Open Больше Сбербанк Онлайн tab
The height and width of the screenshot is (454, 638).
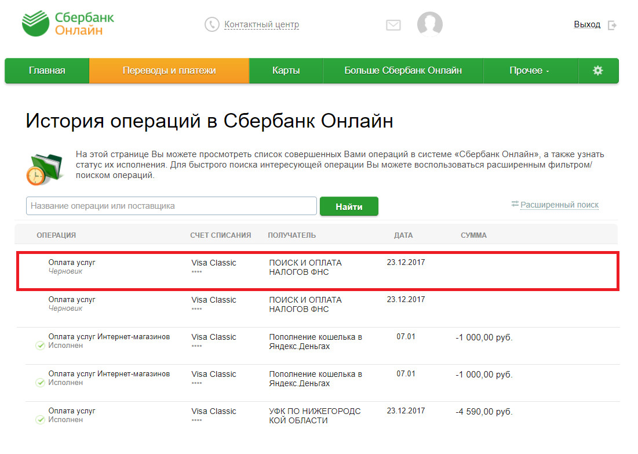403,70
